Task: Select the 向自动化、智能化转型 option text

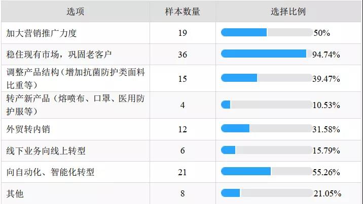Action: [50, 172]
